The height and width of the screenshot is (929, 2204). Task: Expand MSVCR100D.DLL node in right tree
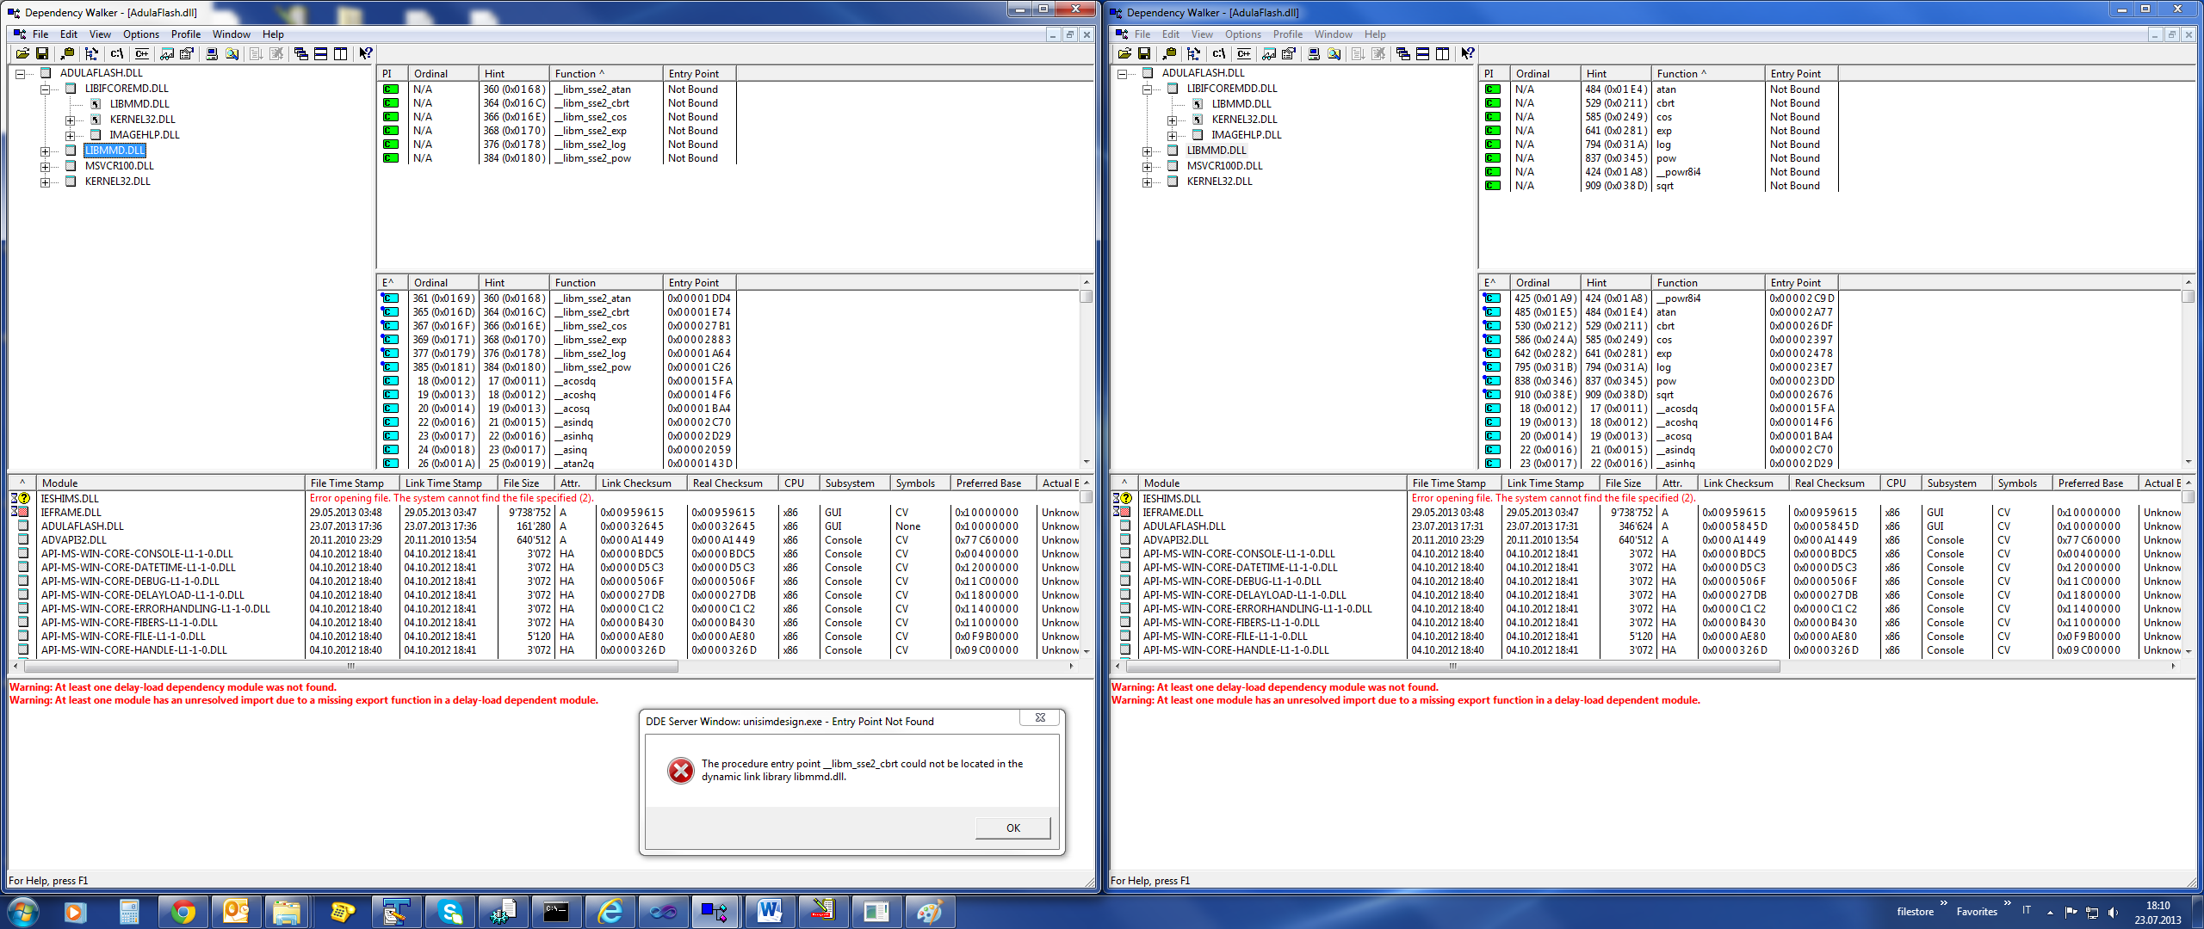pyautogui.click(x=1147, y=166)
